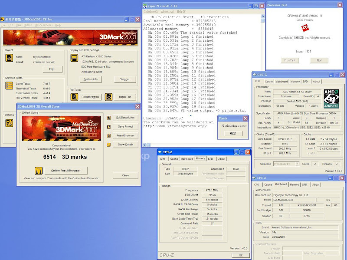
Task: Click OK in CPU-Z Memory window
Action: 241,255
